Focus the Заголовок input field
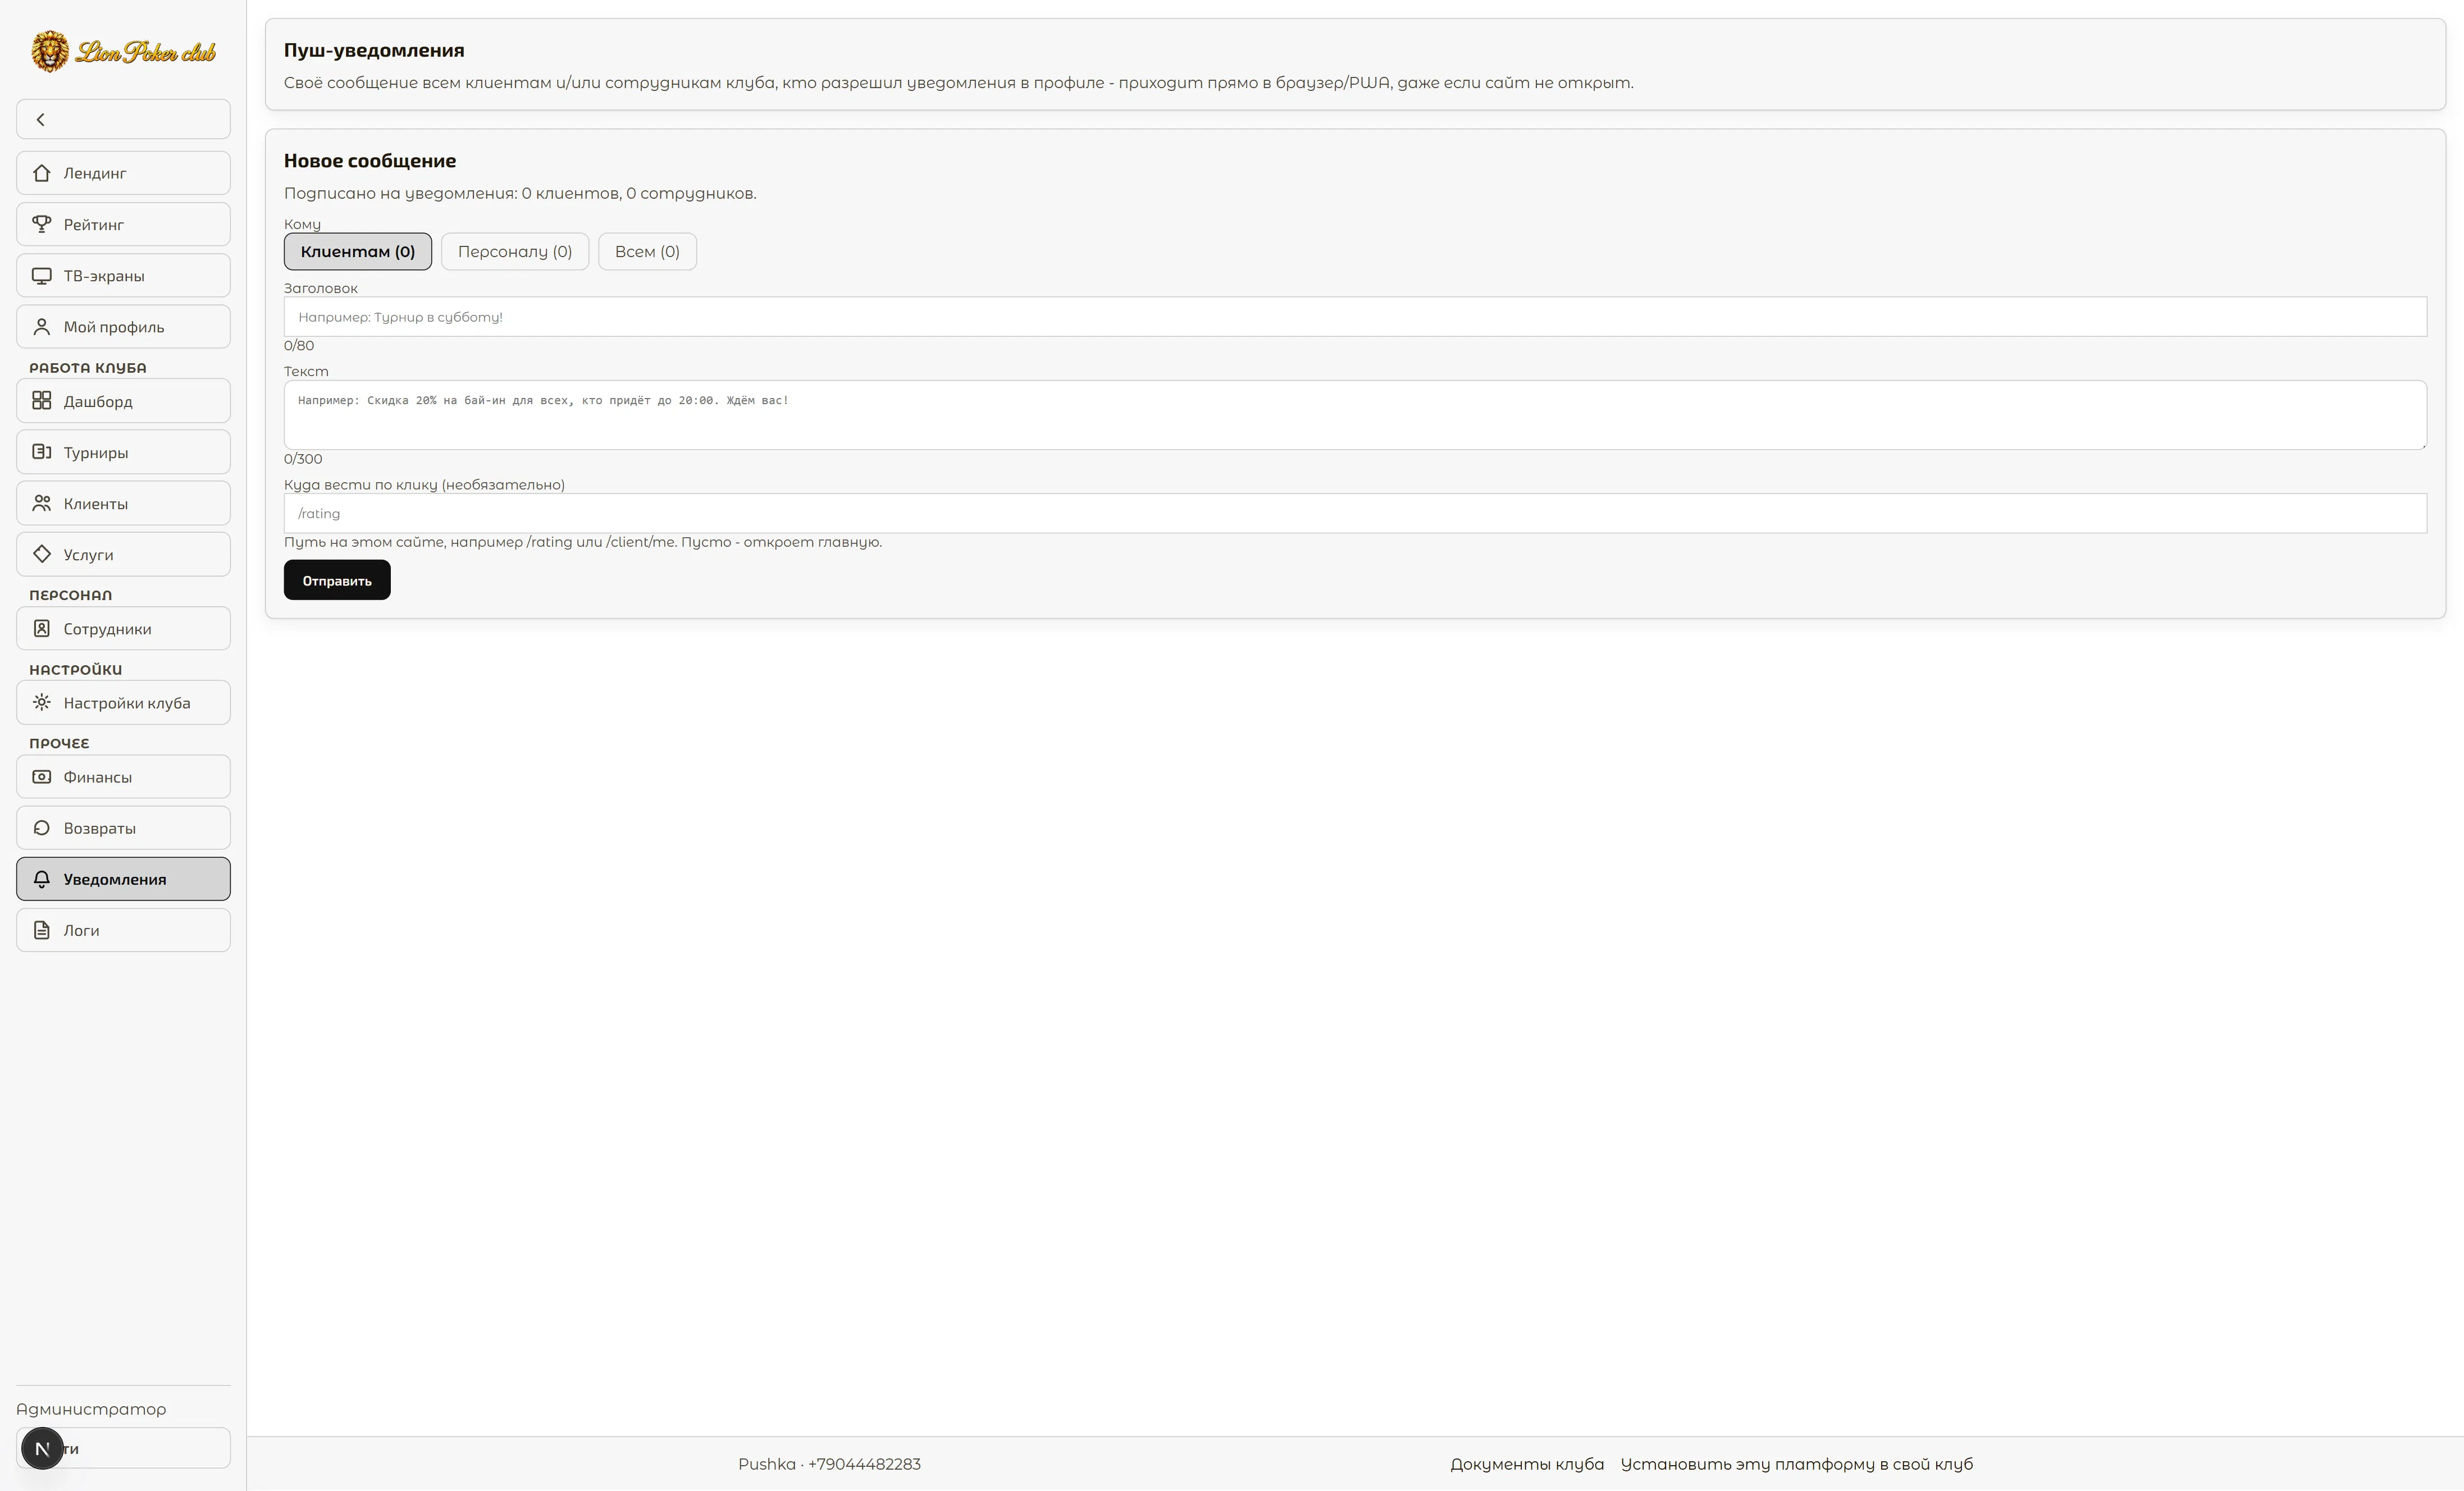The image size is (2464, 1491). (x=1355, y=317)
